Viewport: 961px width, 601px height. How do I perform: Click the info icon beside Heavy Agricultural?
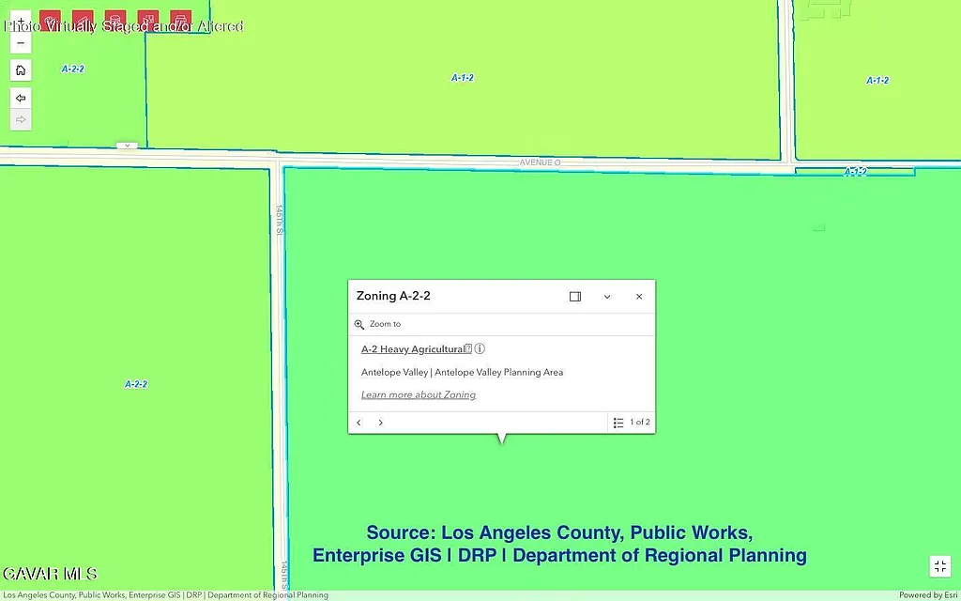coord(480,349)
